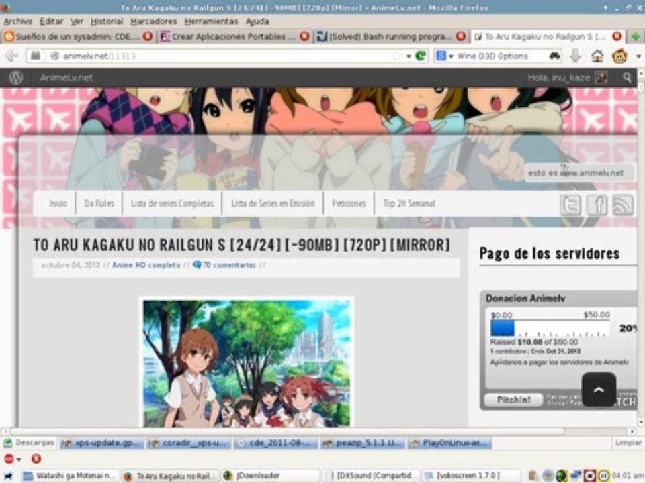Image resolution: width=645 pixels, height=483 pixels.
Task: Switch to vokoscreen 1.7.0 taskbar window
Action: (470, 476)
